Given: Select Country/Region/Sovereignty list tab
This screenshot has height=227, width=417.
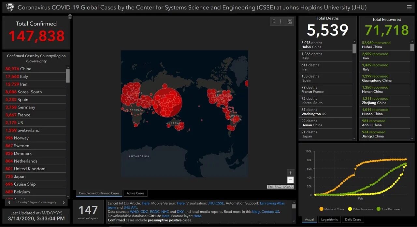Looking at the screenshot, I should [36, 202].
